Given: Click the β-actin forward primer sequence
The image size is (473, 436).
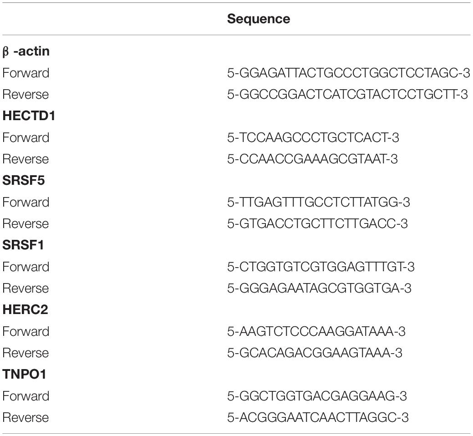Looking at the screenshot, I should coord(349,73).
